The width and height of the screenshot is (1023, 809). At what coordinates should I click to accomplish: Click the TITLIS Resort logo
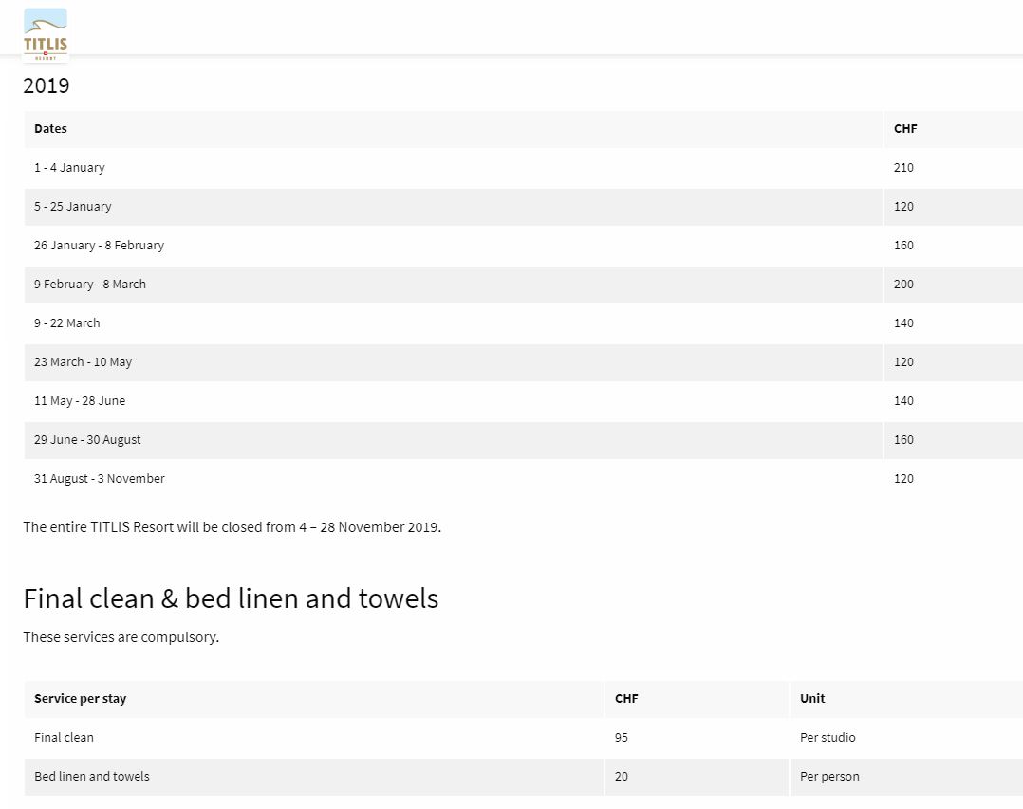pyautogui.click(x=46, y=35)
